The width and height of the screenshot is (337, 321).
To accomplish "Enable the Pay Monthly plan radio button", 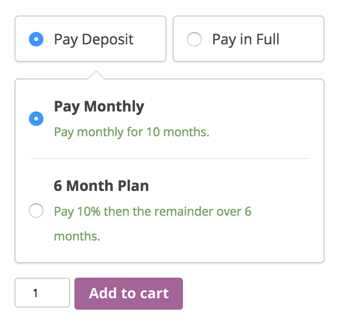I will (x=36, y=119).
